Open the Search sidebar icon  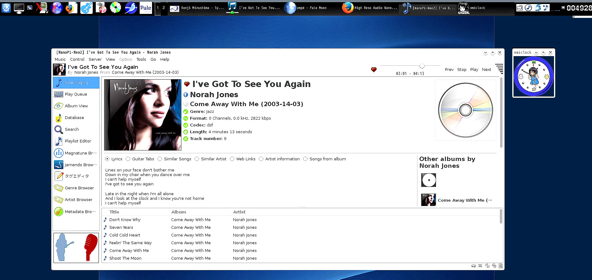coord(59,130)
